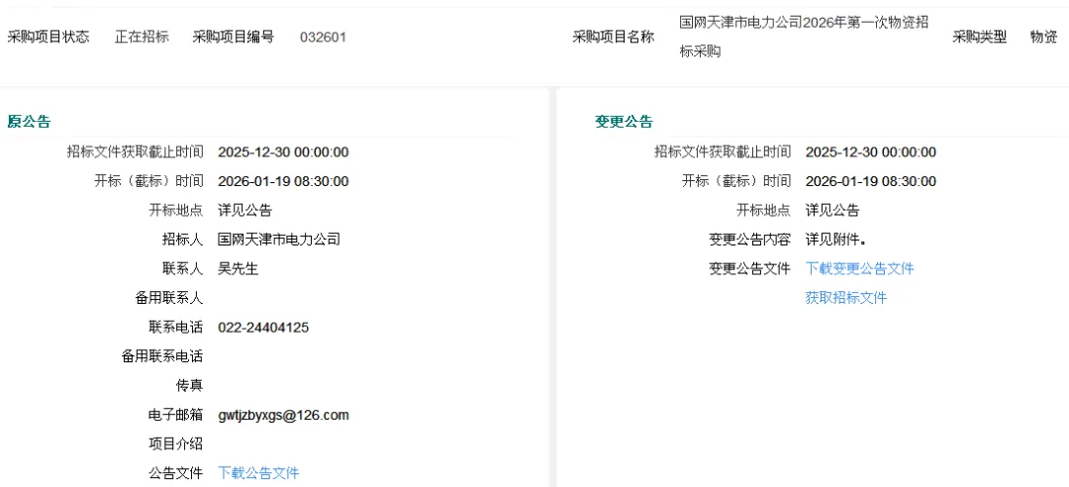Click the project name 国网天津市电力公司2026年第一次物资招标采购

pos(804,37)
